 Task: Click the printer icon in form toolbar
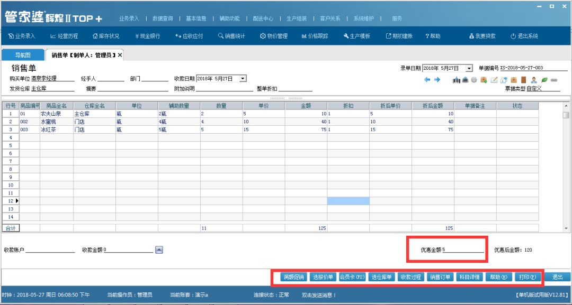465,80
